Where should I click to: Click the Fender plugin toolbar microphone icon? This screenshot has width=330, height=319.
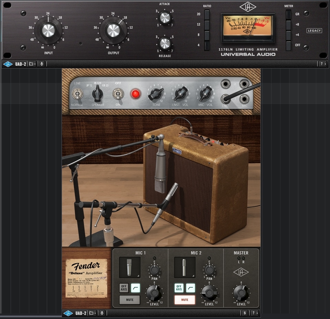(x=102, y=313)
